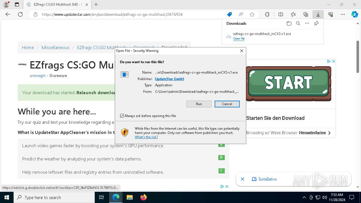
Task: Click Starten Sie den Download ad text
Action: (x=275, y=118)
